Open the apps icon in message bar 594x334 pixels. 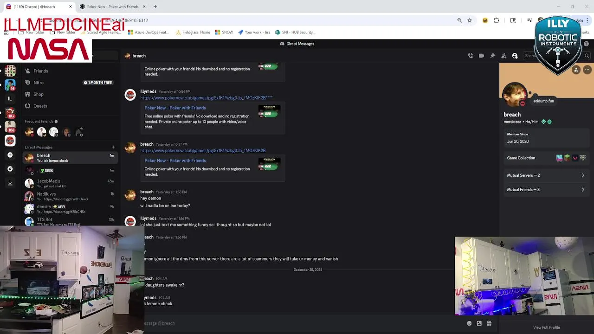(x=489, y=323)
